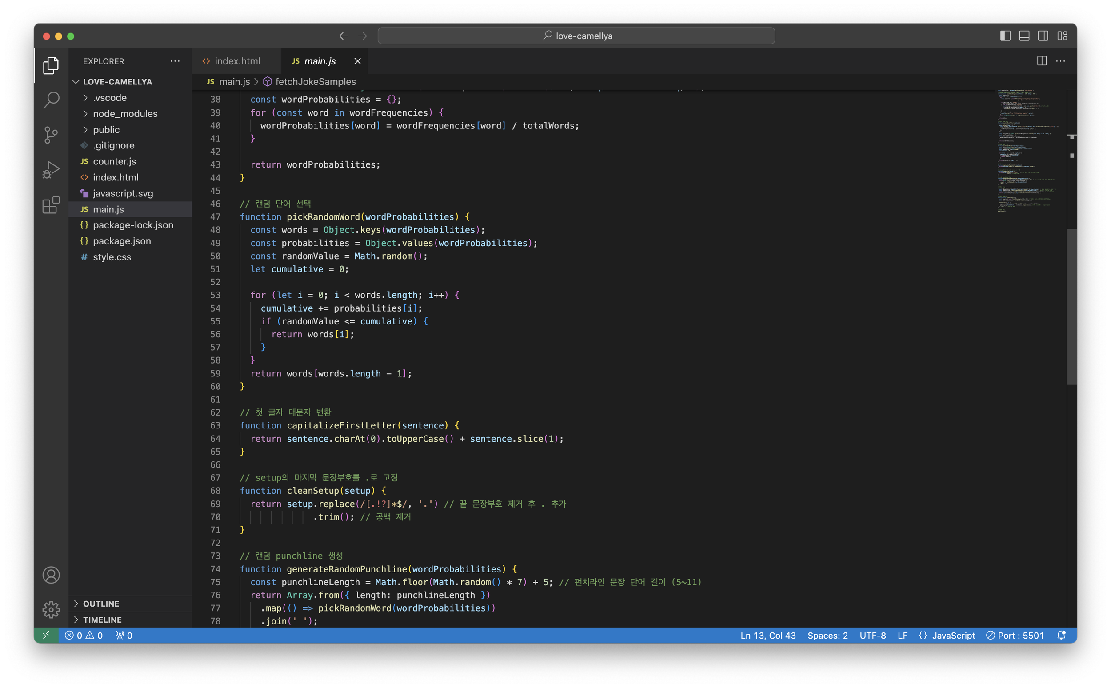Toggle secondary side bar visibility
Image resolution: width=1111 pixels, height=688 pixels.
coord(1043,36)
